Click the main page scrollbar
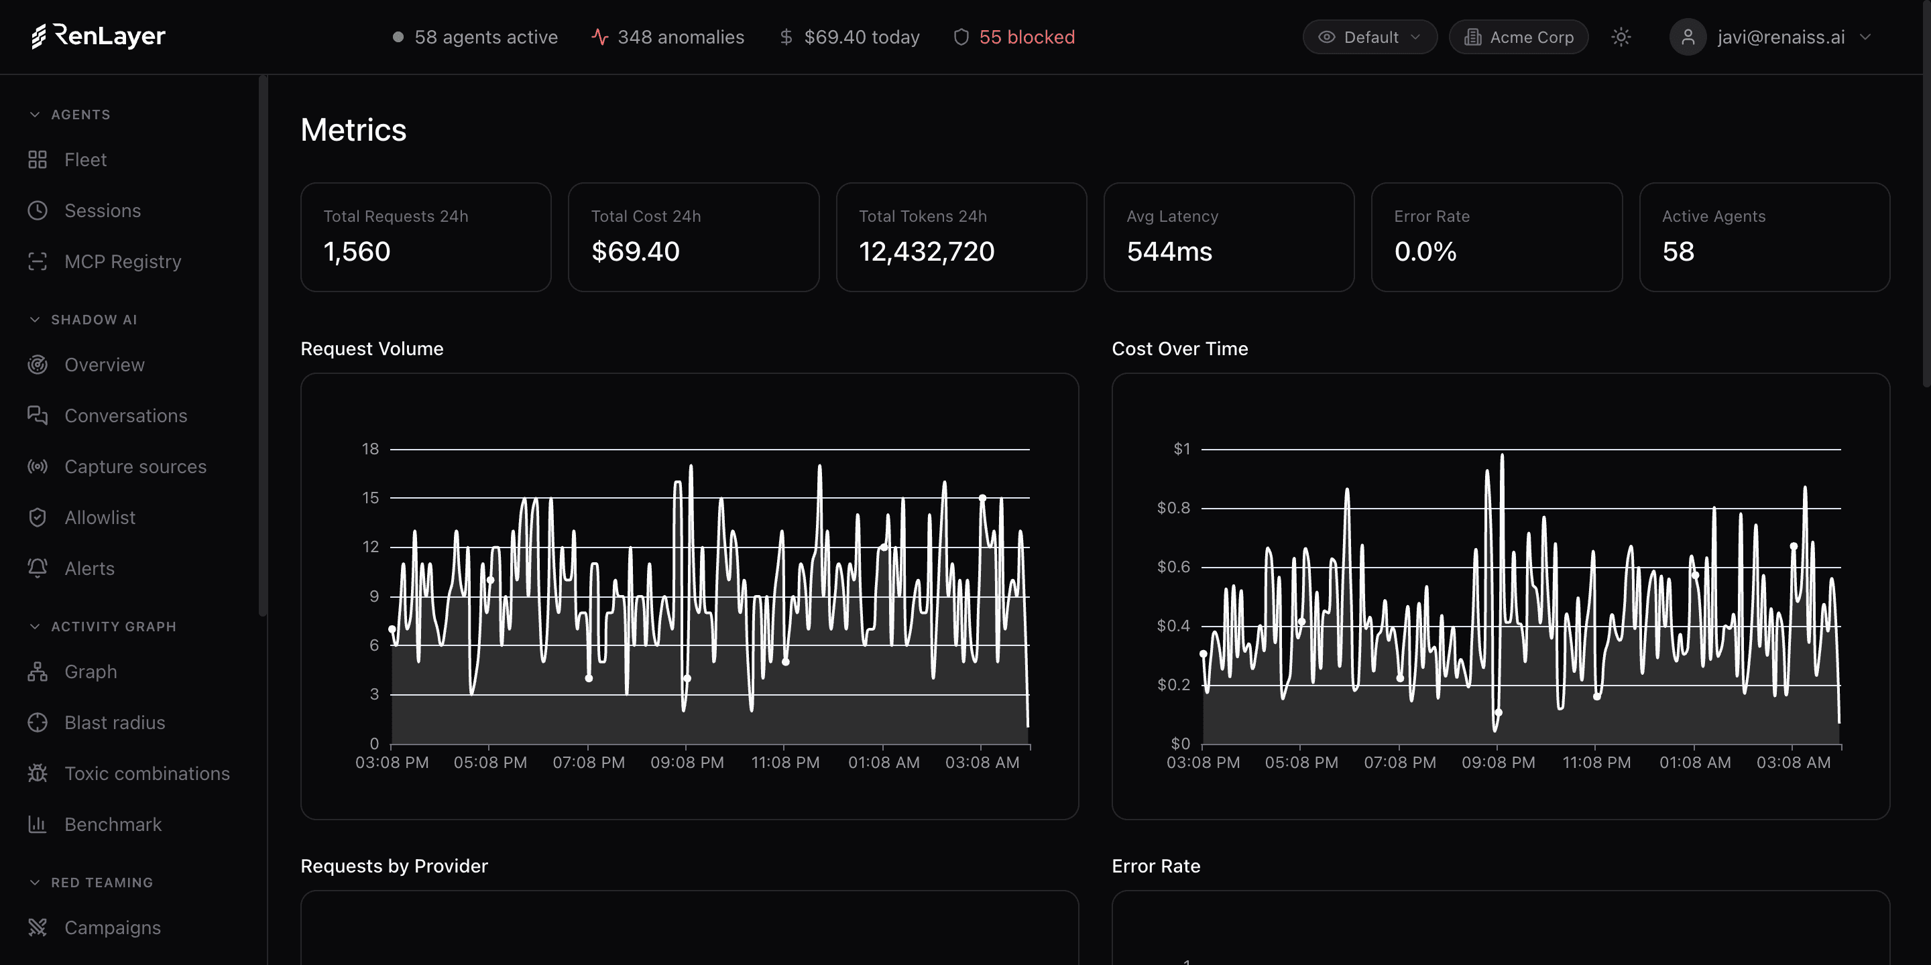1931x965 pixels. pyautogui.click(x=1926, y=193)
